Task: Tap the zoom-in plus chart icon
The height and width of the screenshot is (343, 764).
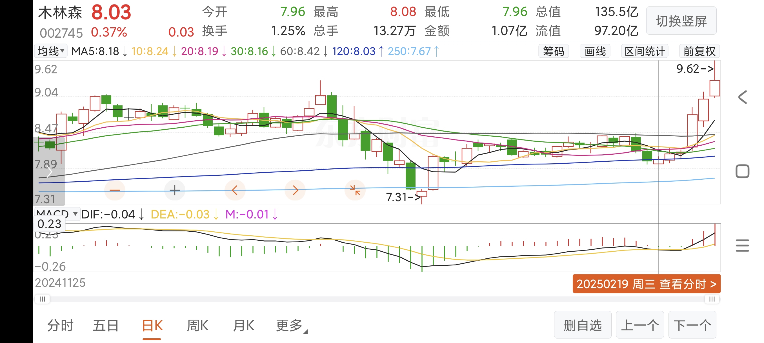Action: [175, 190]
